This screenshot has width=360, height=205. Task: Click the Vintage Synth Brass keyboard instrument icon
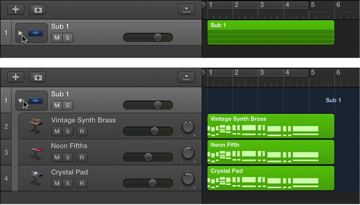click(36, 125)
